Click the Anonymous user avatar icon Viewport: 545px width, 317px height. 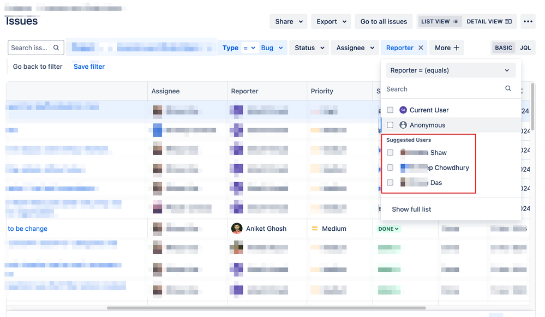tap(403, 125)
